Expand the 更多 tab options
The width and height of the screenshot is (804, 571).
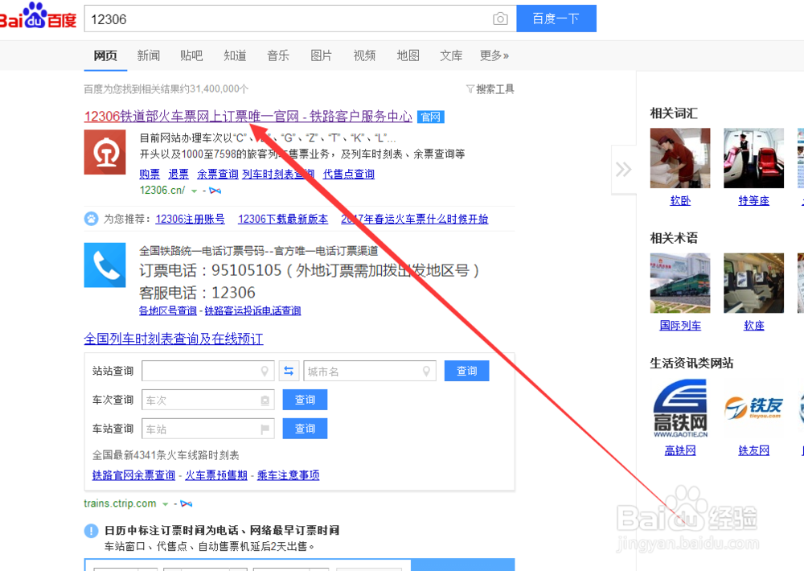pos(494,55)
